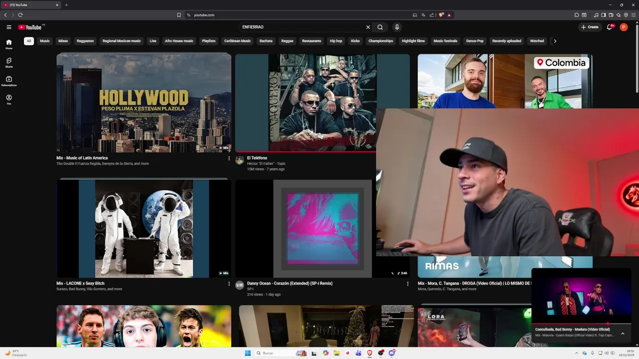639x359 pixels.
Task: Click the Create button
Action: click(x=590, y=27)
